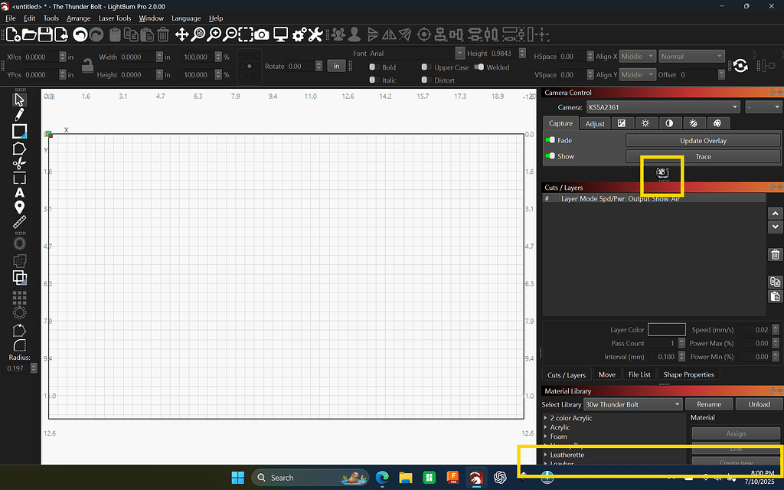Select the Edit Nodes scissors tool
The image size is (784, 490).
[20, 165]
